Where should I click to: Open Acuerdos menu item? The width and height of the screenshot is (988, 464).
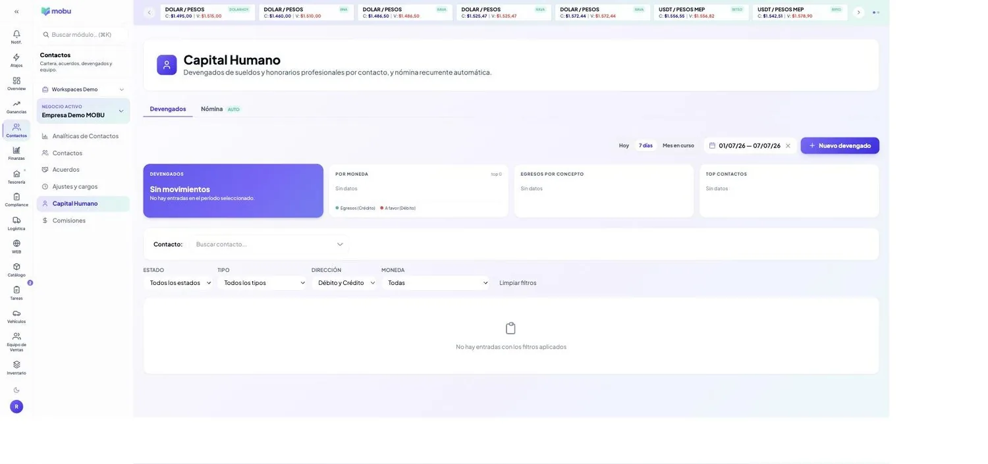tap(83, 169)
